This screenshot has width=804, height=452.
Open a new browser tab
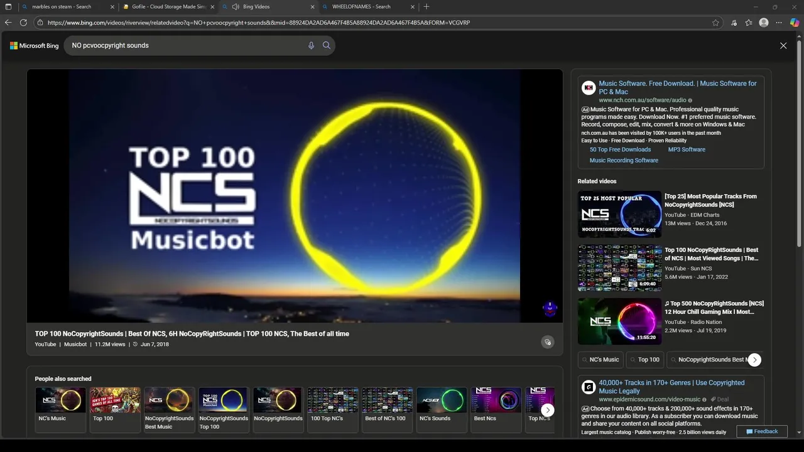click(426, 7)
